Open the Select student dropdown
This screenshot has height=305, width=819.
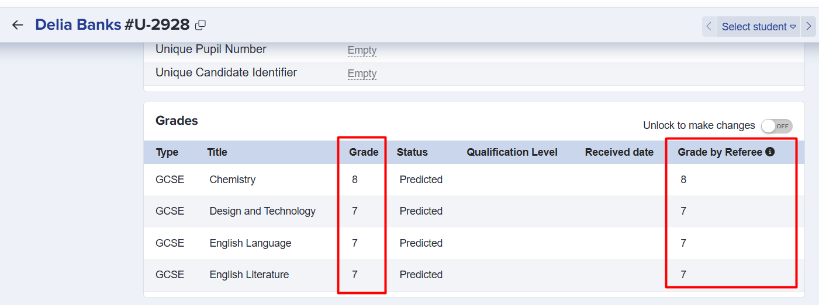[x=758, y=26]
